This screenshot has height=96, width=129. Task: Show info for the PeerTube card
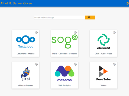click(x=114, y=64)
